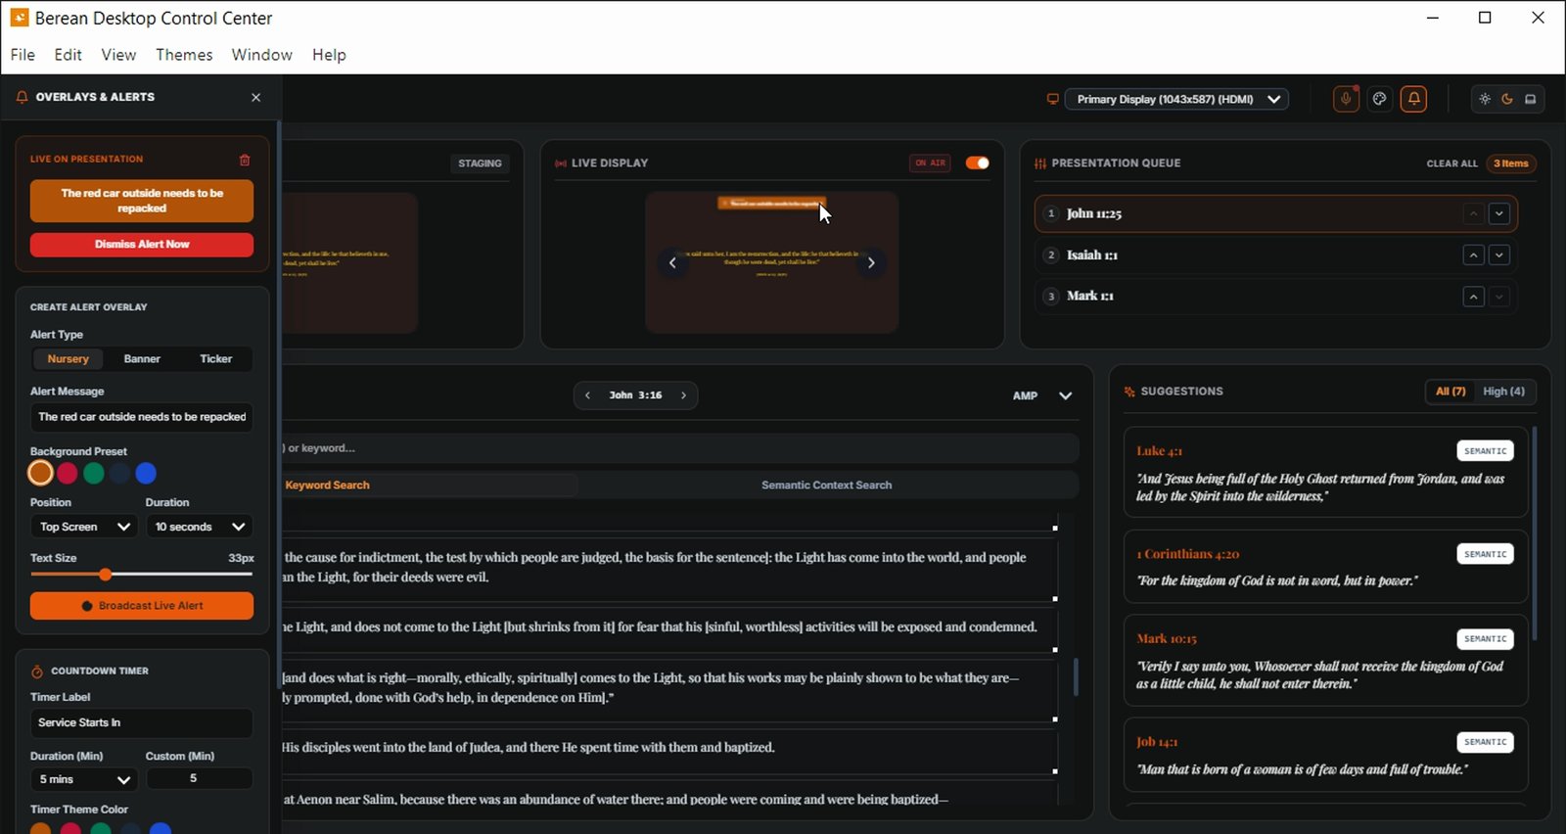Select Ticker alert type
The height and width of the screenshot is (834, 1566).
pos(216,359)
